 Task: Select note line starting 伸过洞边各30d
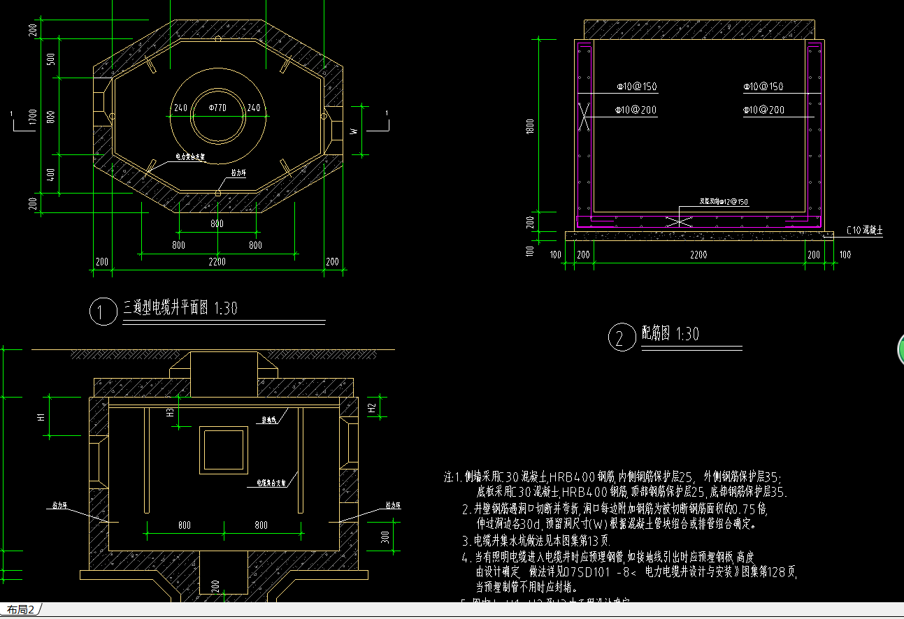(615, 523)
